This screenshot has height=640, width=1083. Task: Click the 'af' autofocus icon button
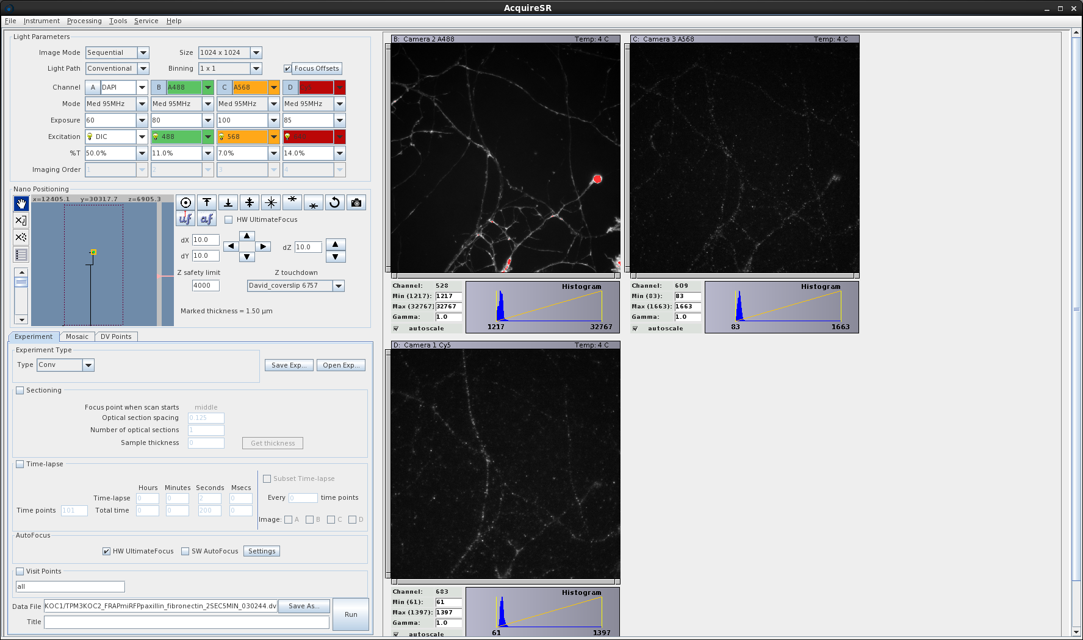click(207, 219)
